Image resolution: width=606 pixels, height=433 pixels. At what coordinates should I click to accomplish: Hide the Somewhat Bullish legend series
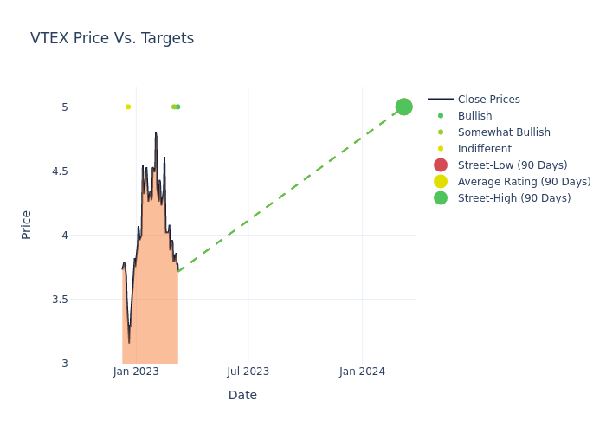(x=504, y=132)
